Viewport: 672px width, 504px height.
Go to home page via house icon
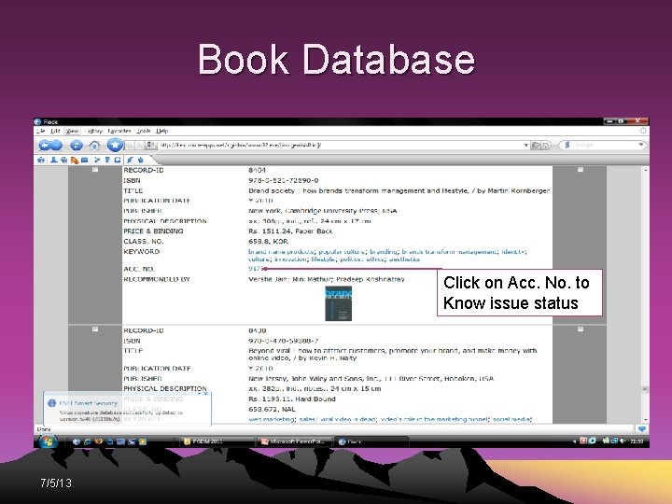(94, 146)
